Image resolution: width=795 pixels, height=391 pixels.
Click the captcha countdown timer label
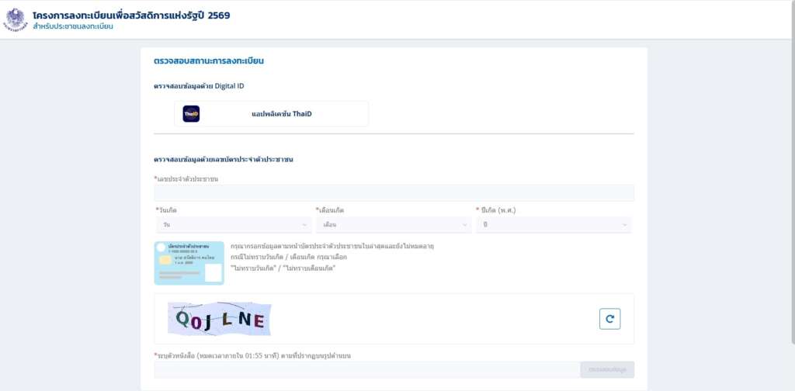252,355
